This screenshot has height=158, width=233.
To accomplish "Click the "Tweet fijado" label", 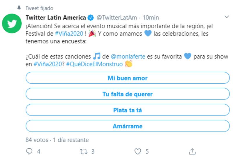I will coord(39,8).
